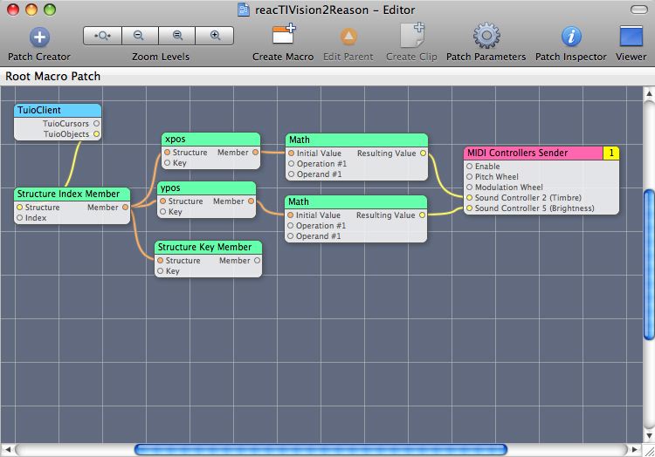655x457 pixels.
Task: Select Root Macro Patch in the path bar
Action: [x=53, y=77]
